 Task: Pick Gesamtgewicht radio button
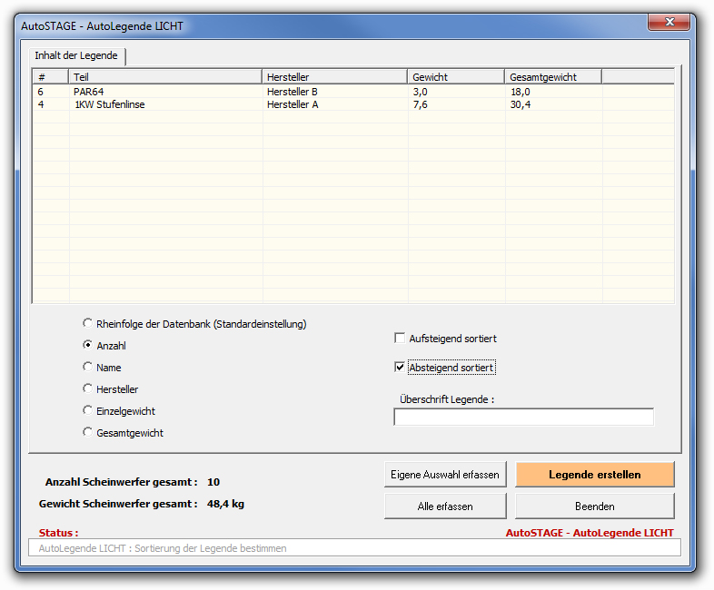point(88,432)
